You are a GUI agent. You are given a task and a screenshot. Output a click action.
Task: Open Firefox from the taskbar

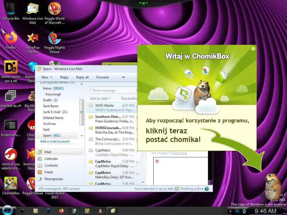[61, 211]
